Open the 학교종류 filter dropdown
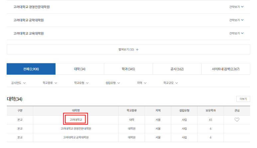Image resolution: width=257 pixels, height=148 pixels. pos(50,83)
